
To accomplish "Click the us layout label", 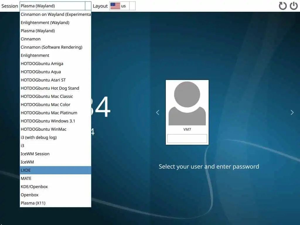I will (x=123, y=6).
